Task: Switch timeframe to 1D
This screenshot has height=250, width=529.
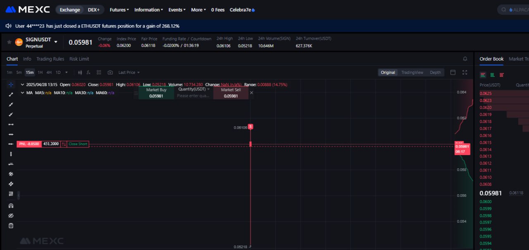Action: coord(58,72)
